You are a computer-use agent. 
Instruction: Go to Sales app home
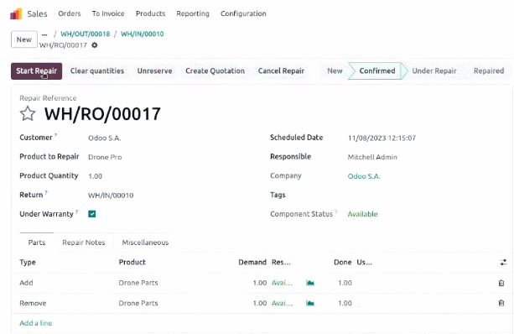tap(37, 13)
